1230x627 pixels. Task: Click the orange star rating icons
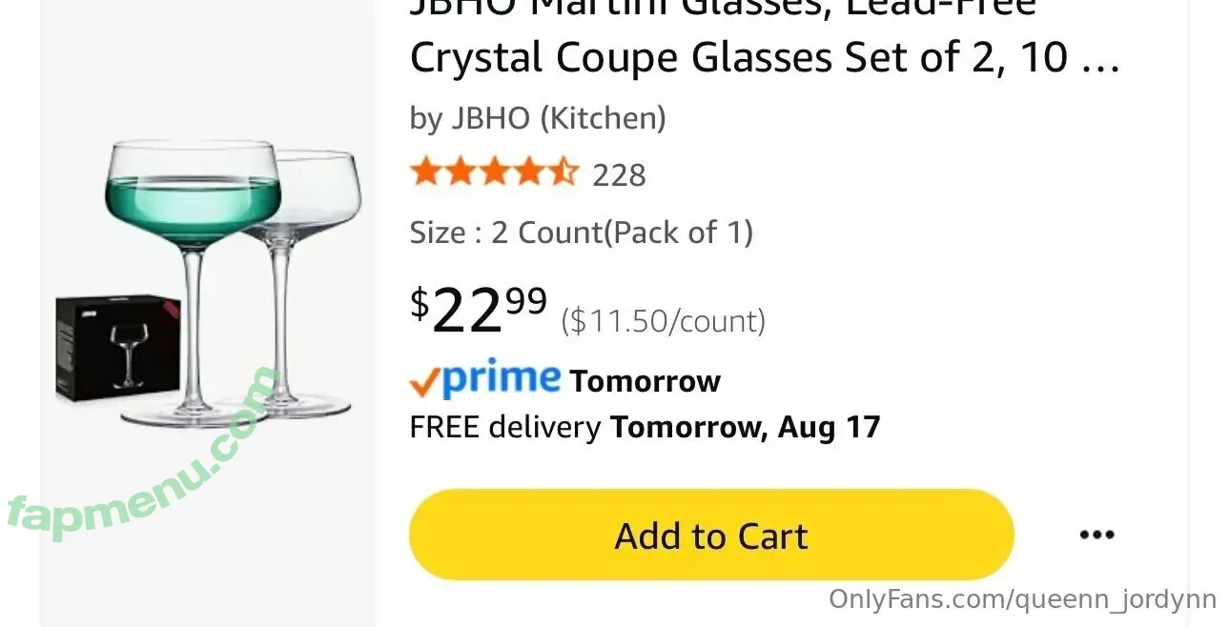pos(494,173)
